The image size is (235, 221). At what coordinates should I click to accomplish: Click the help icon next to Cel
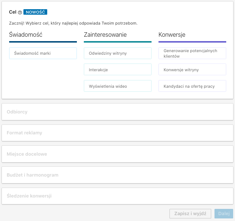(20, 12)
